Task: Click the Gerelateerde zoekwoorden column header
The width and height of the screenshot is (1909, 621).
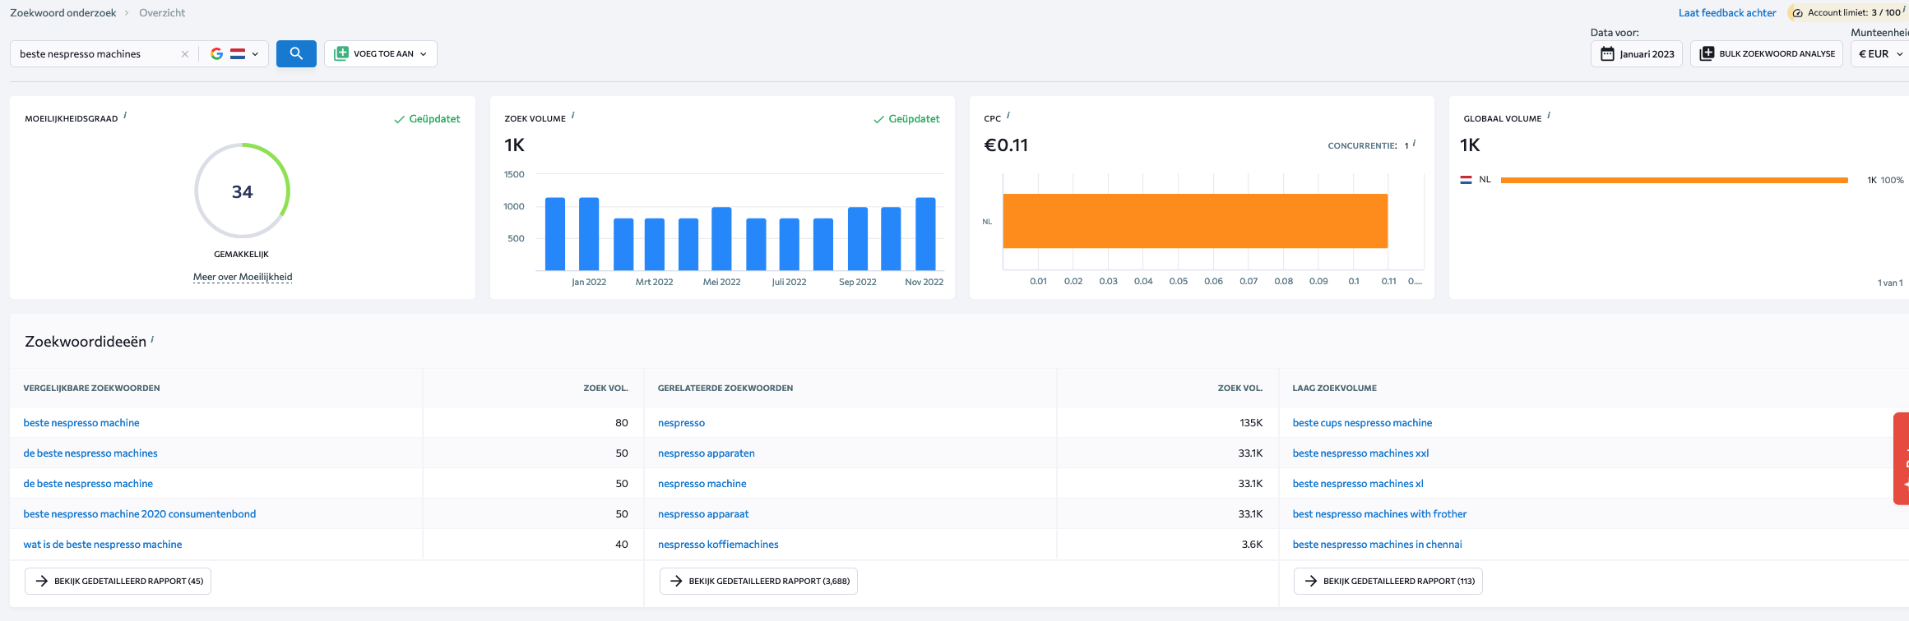Action: coord(725,388)
